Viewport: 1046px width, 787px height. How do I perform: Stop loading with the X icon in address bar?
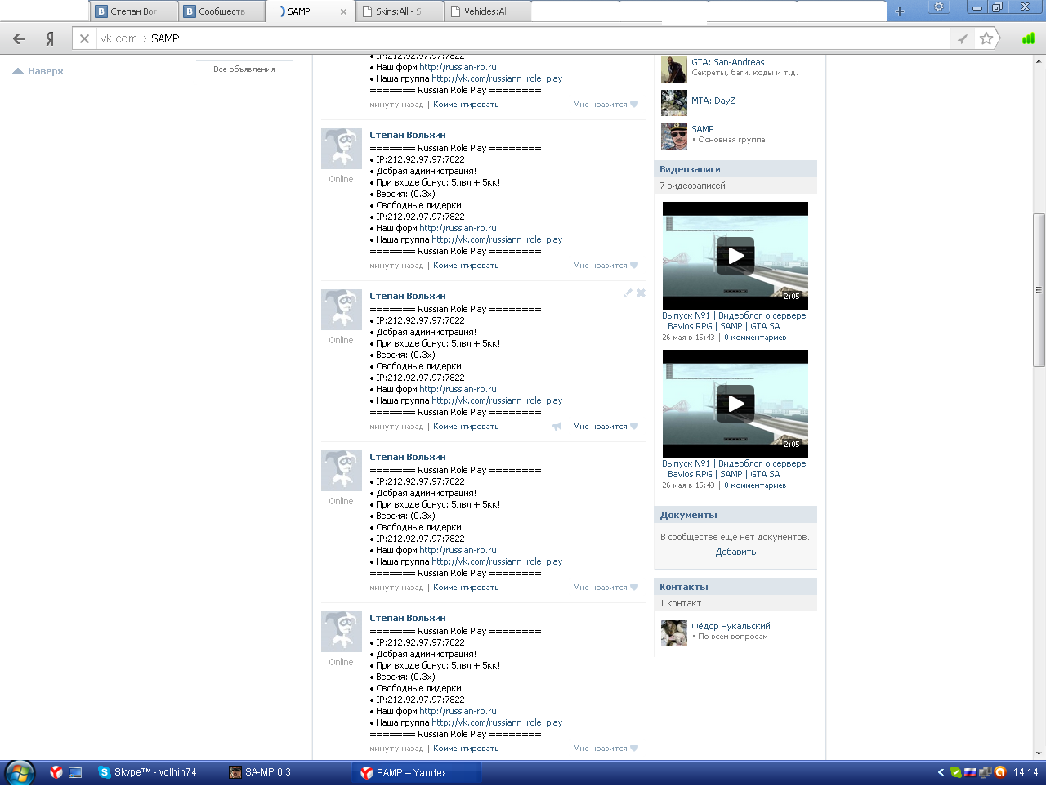click(84, 38)
